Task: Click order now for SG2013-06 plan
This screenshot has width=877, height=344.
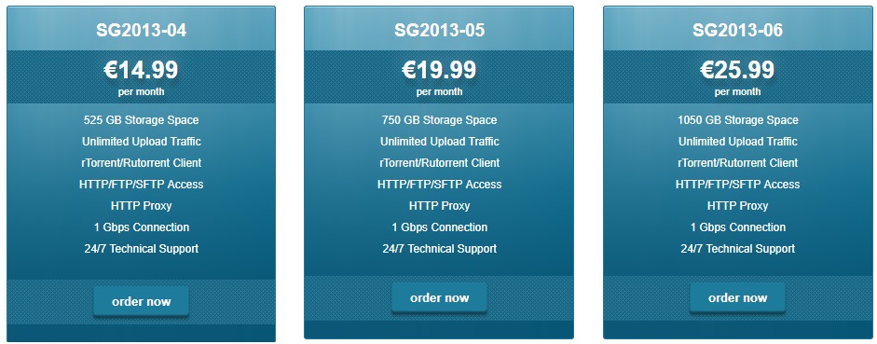Action: [x=737, y=297]
